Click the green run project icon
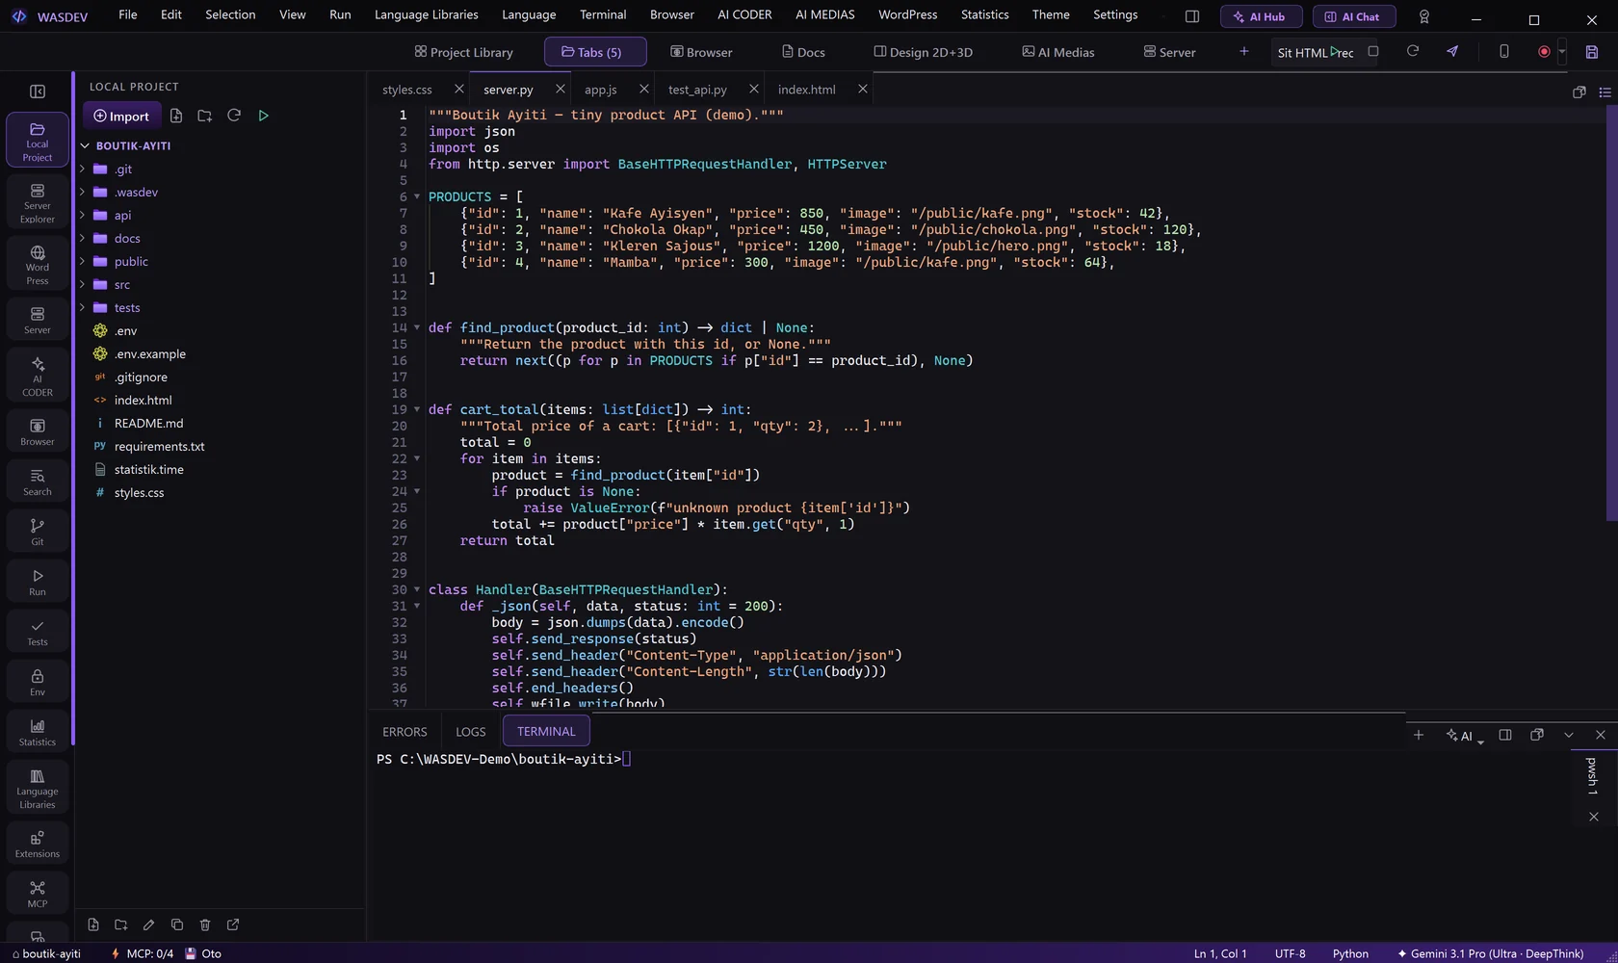 (x=263, y=116)
